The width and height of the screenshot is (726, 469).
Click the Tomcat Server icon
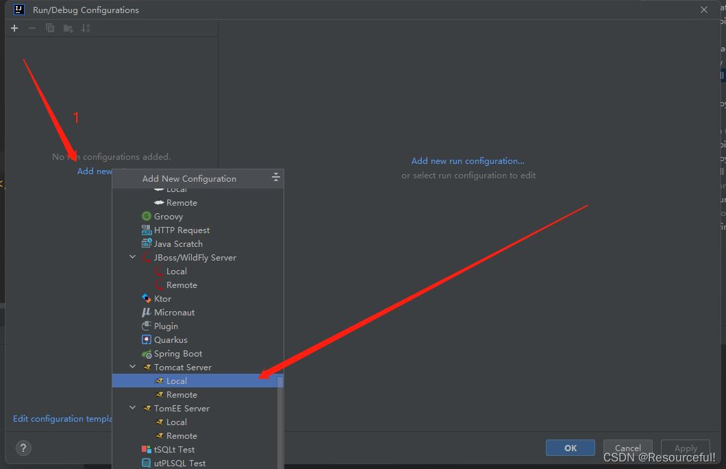coord(147,367)
